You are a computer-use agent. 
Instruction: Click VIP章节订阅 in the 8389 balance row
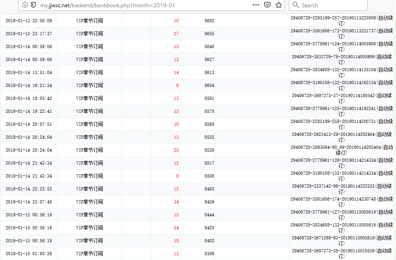(89, 254)
